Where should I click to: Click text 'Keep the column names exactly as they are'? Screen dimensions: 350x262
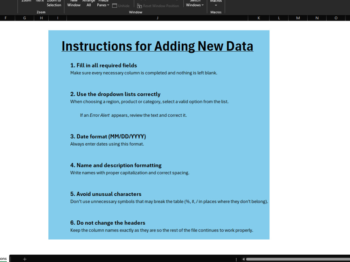click(113, 230)
